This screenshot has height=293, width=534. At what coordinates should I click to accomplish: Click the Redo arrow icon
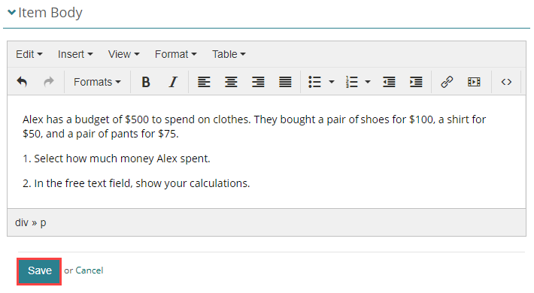pos(49,82)
